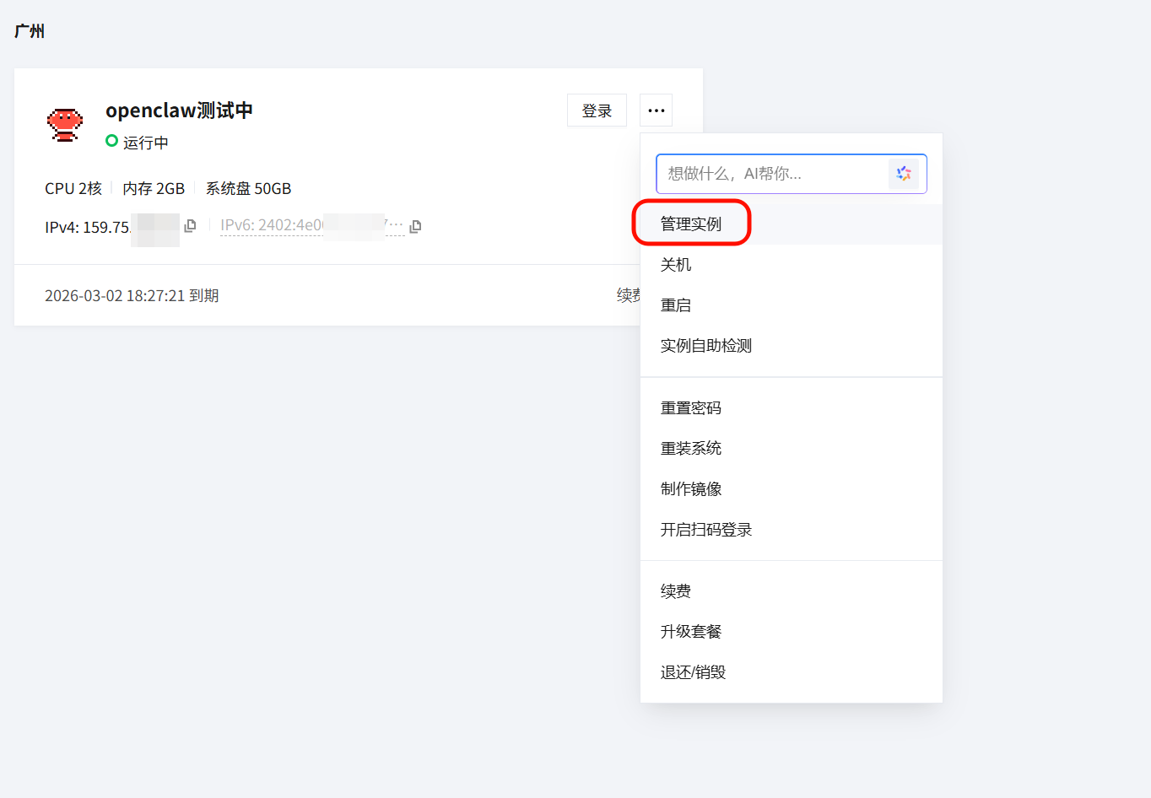Click the 运行中 running status label

tap(145, 143)
